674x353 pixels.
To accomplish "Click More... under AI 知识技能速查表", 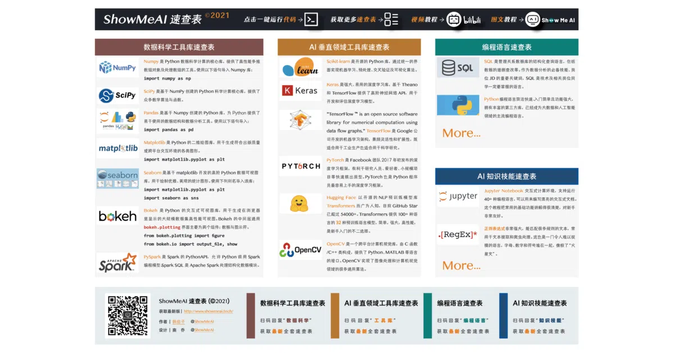I will point(461,266).
